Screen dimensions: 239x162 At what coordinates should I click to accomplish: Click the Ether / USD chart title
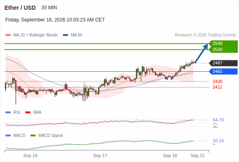(x=20, y=8)
